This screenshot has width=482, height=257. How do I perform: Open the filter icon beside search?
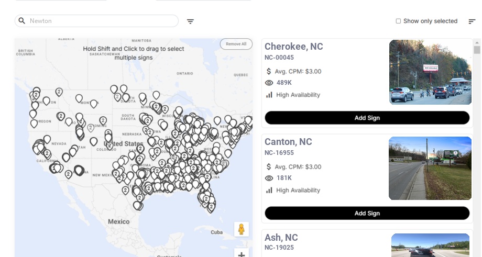[190, 21]
